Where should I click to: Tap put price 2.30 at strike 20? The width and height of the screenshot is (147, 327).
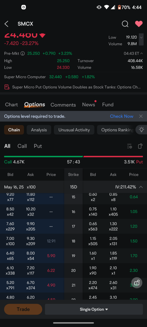click(134, 270)
